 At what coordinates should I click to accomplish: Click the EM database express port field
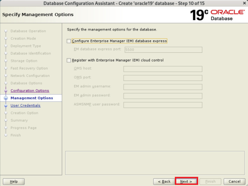[x=163, y=50]
